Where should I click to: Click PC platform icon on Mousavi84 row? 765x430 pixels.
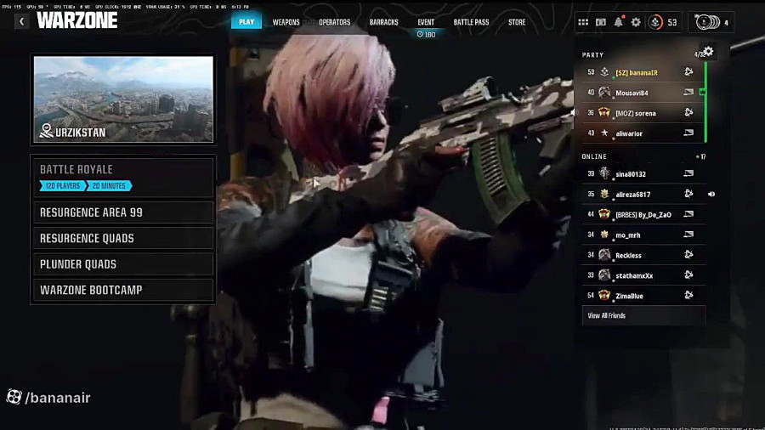point(688,92)
